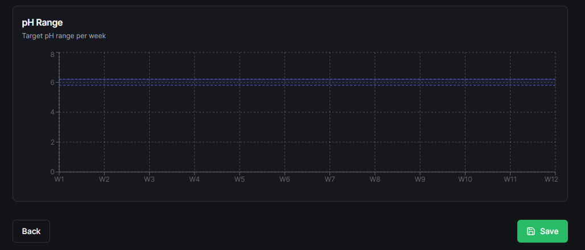The width and height of the screenshot is (585, 250).
Task: Click the y-axis value 6
Action: pyautogui.click(x=52, y=83)
